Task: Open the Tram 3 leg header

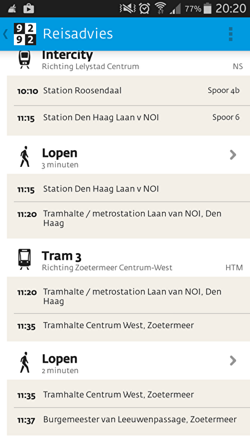Action: [128, 259]
